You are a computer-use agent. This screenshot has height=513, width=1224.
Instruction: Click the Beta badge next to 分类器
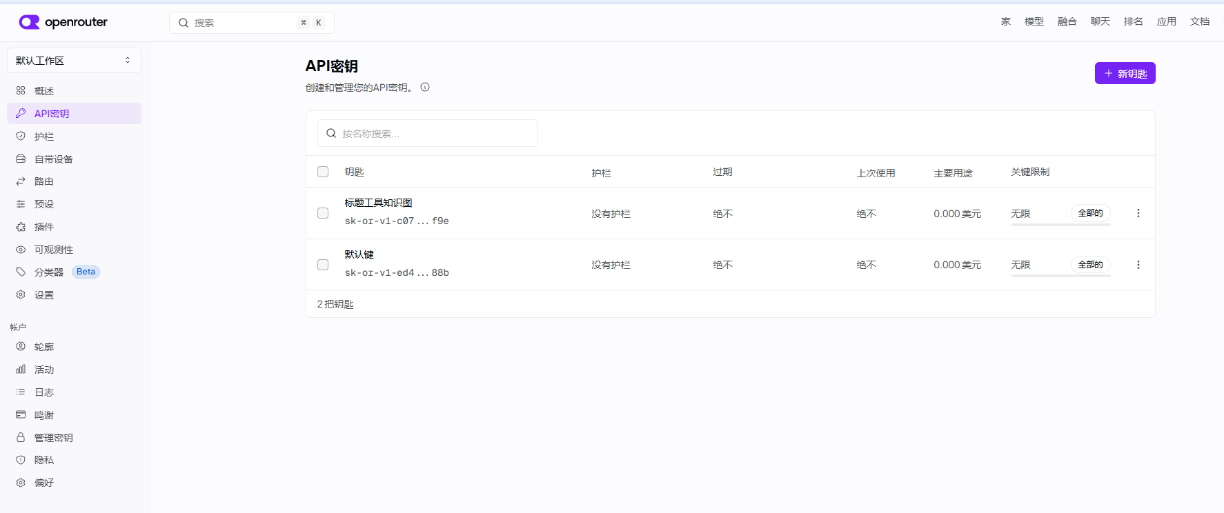[x=86, y=272]
